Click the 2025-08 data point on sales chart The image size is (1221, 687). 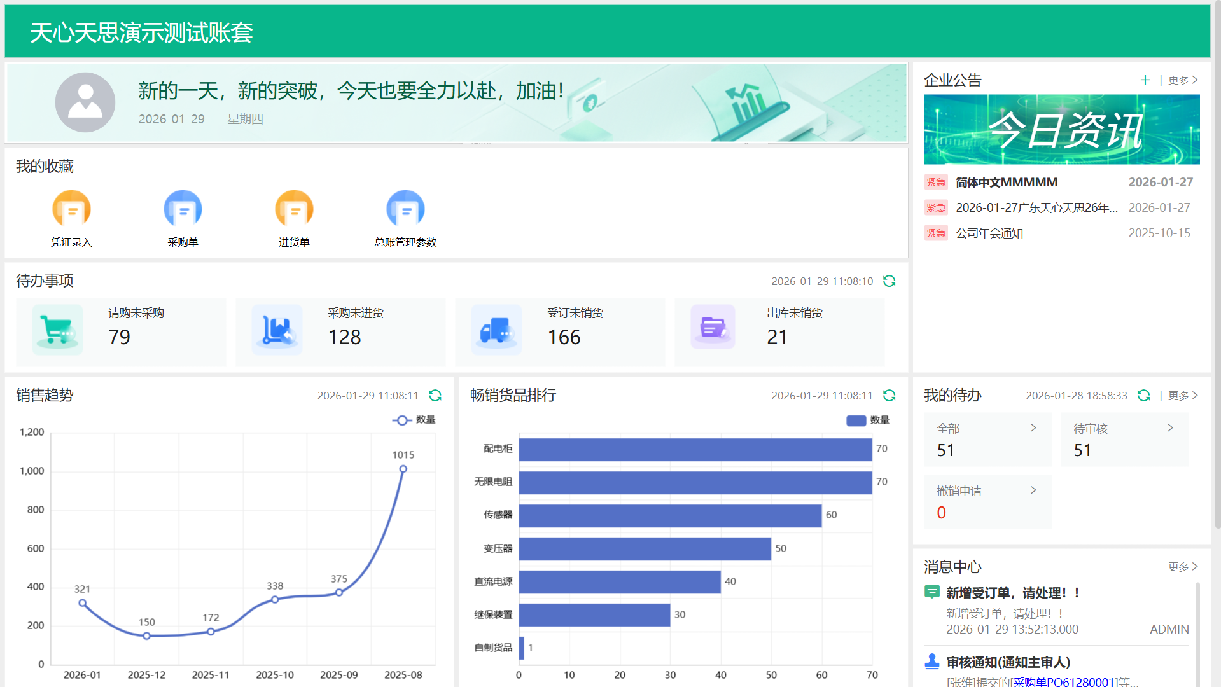(403, 469)
